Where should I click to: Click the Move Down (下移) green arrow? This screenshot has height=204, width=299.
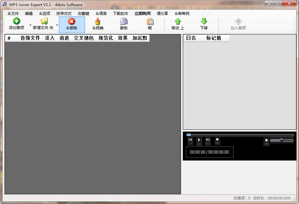pyautogui.click(x=204, y=21)
